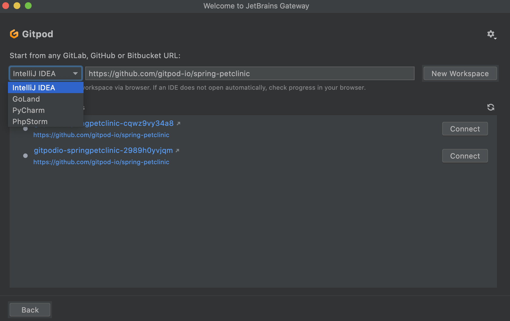This screenshot has height=321, width=510.
Task: Click the New Workspace button
Action: click(x=460, y=73)
